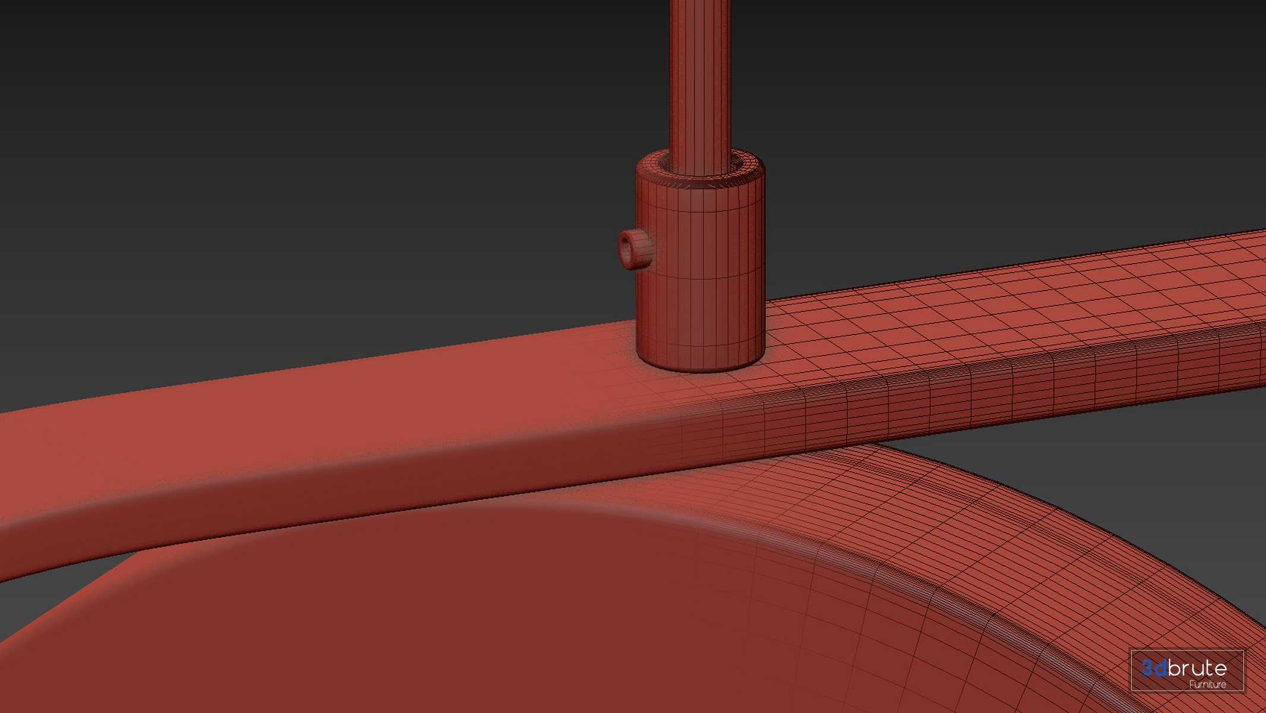Screen dimensions: 1266x713
Task: Click the cylindrical collar joint on the bar
Action: [700, 260]
